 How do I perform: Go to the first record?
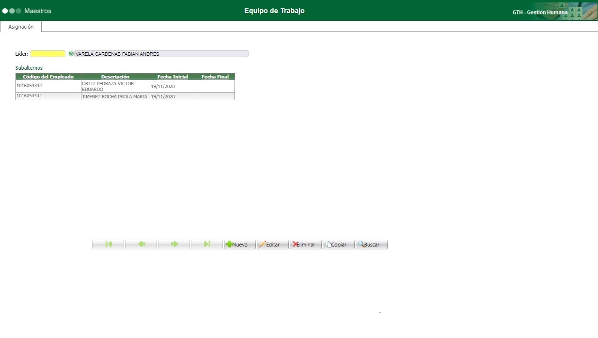108,245
